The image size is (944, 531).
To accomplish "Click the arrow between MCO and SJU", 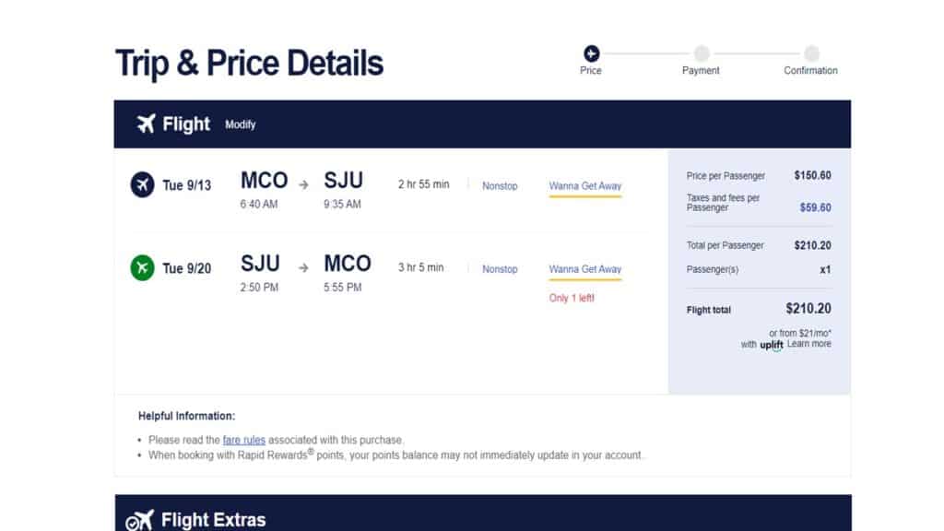I will coord(304,184).
